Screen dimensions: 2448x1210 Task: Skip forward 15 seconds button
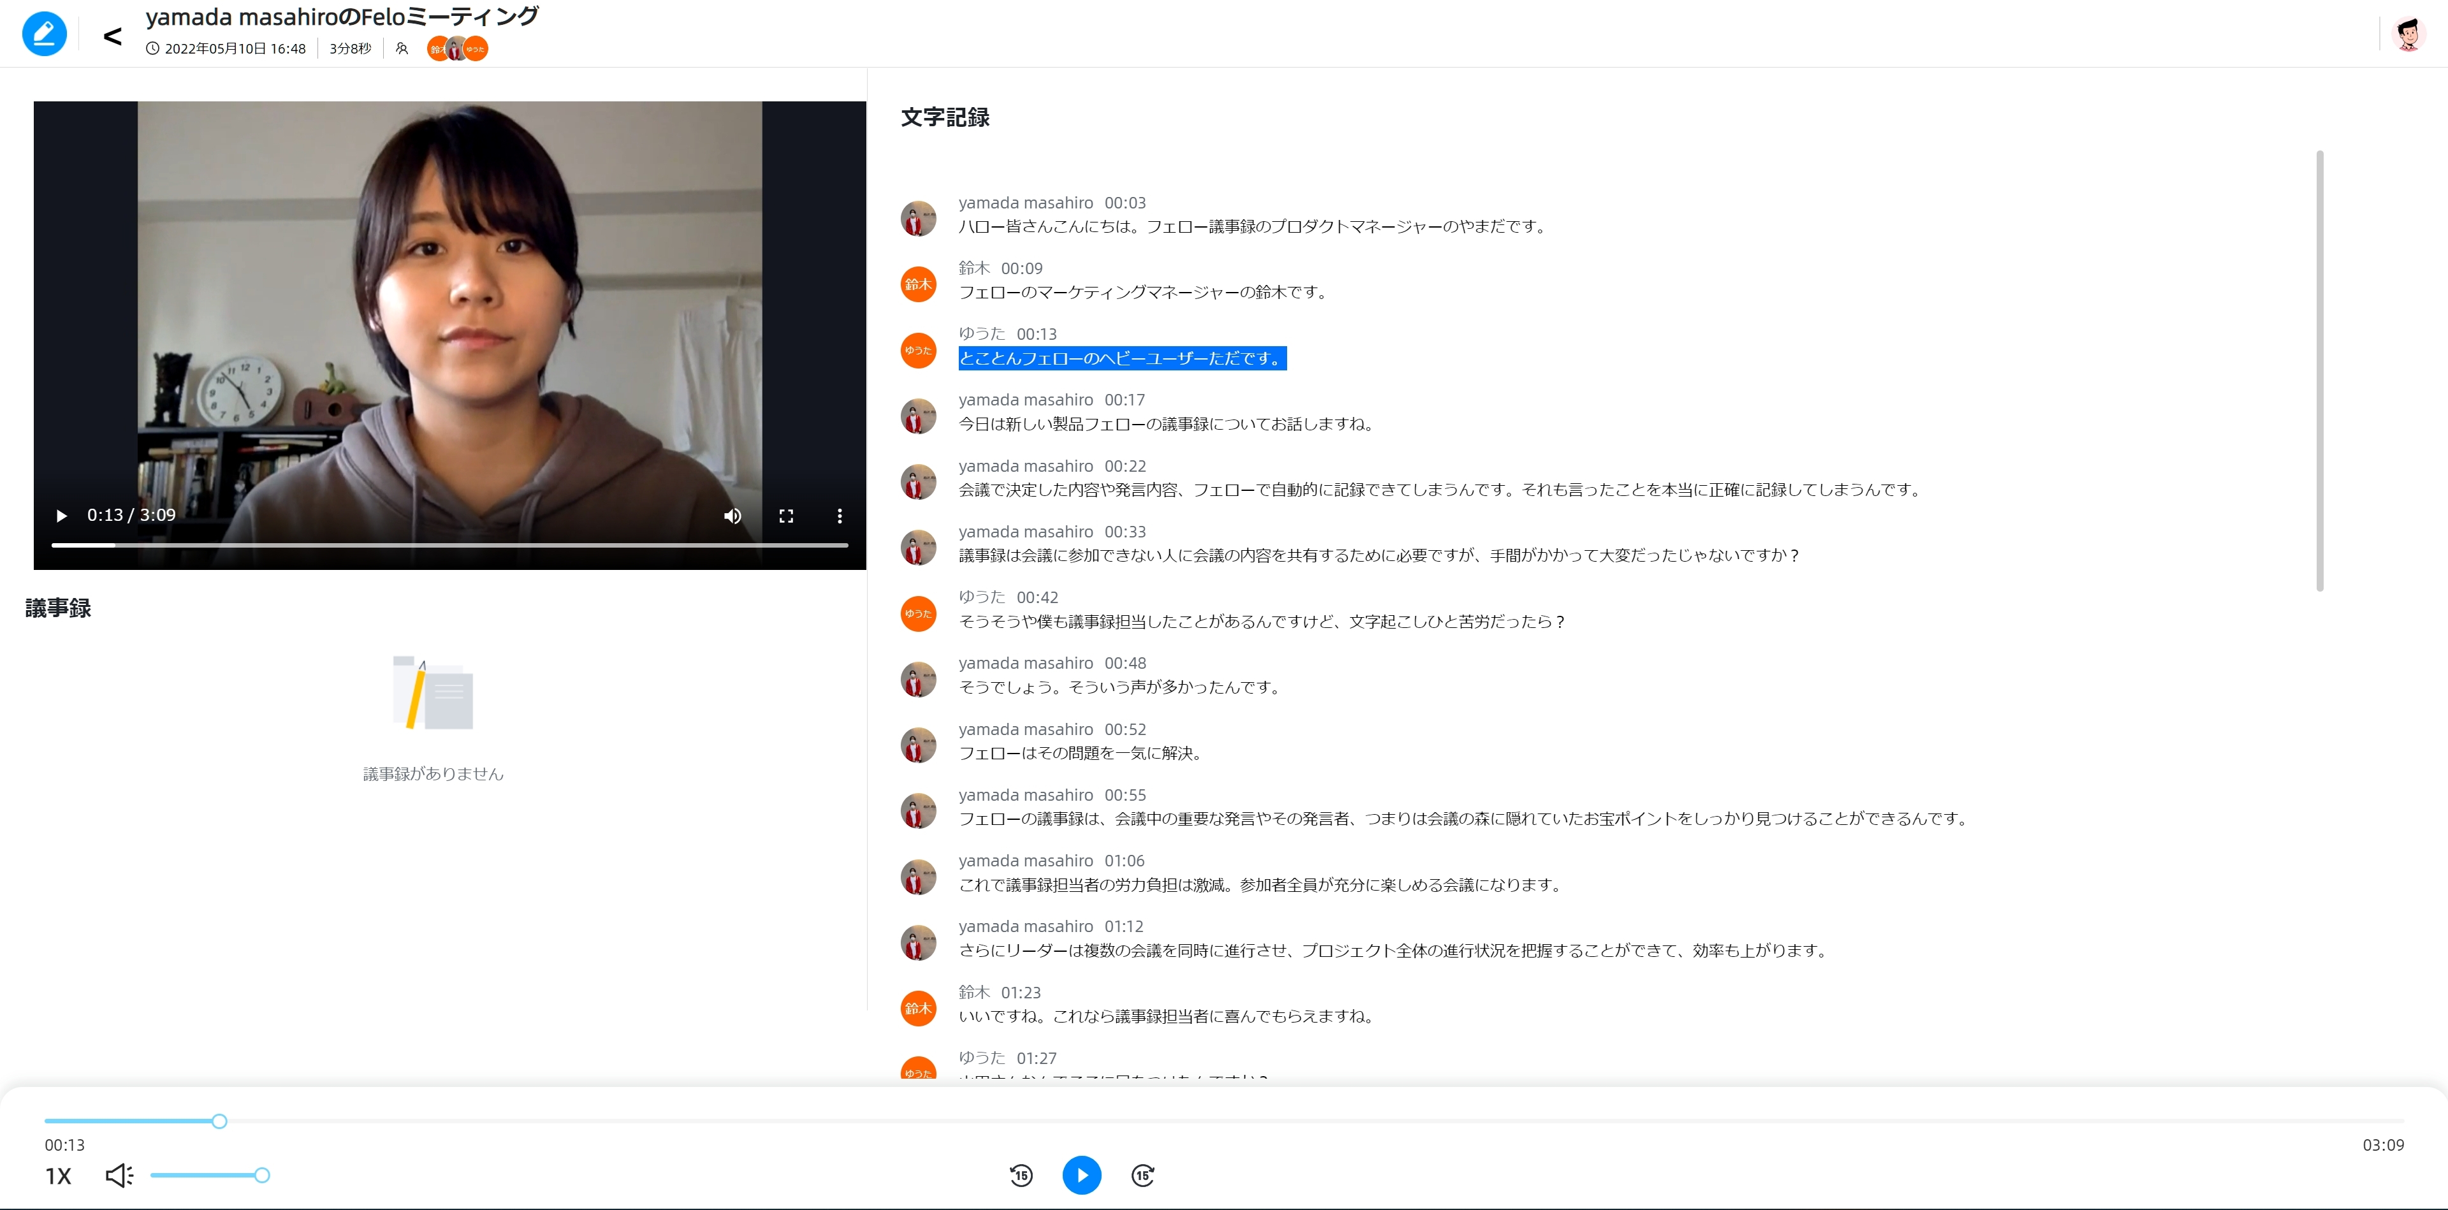pos(1142,1176)
